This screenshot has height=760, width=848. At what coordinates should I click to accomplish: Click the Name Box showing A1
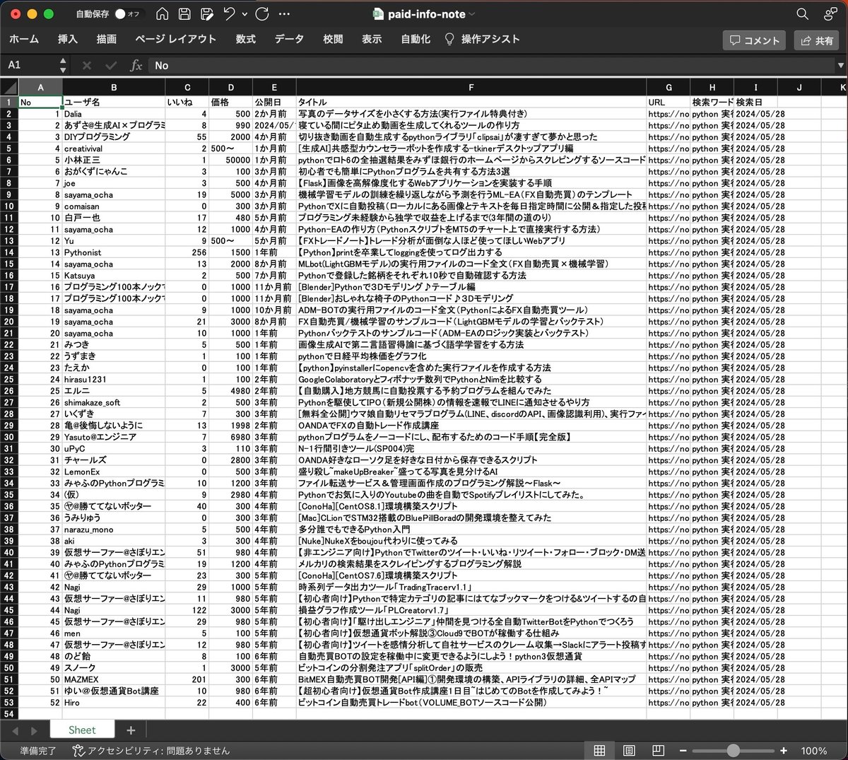coord(29,65)
